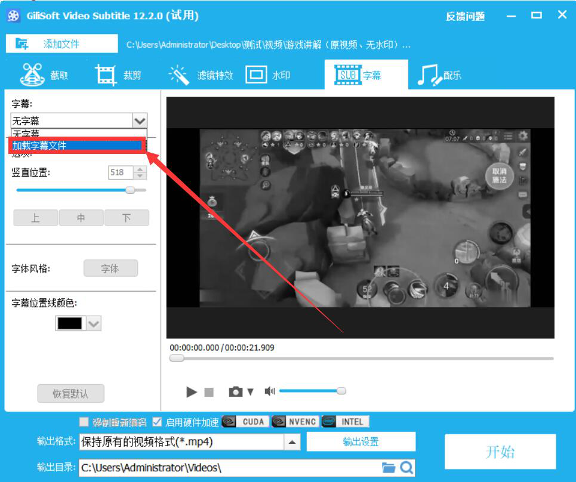Open the 字体 font style button
The height and width of the screenshot is (482, 576).
click(x=110, y=268)
